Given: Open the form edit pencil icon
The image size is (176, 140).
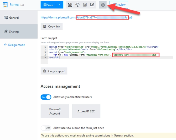Looking at the screenshot, I should coord(92,5).
